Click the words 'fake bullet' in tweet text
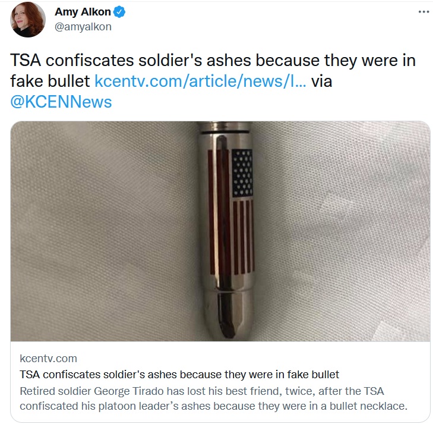433x424 pixels. [x=50, y=81]
